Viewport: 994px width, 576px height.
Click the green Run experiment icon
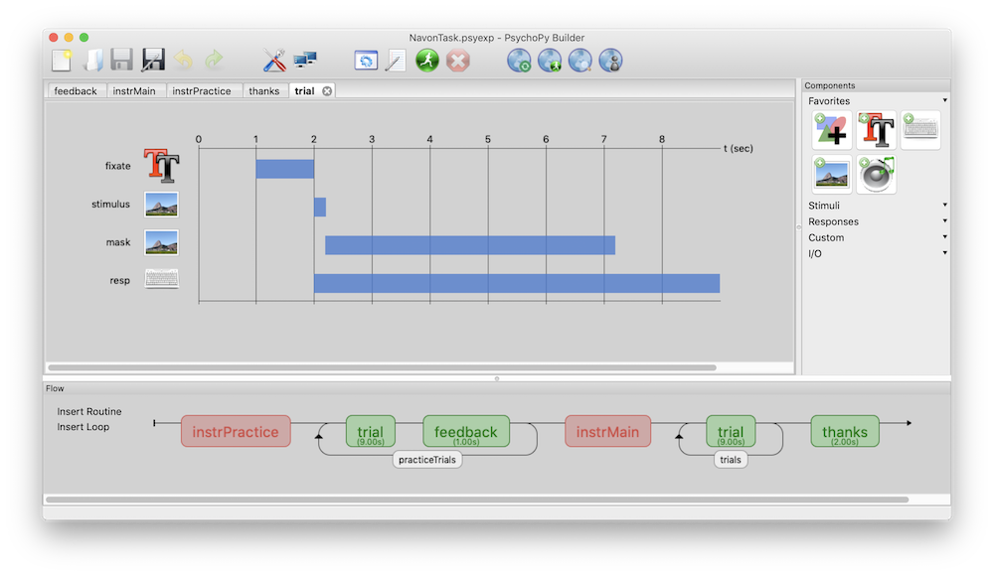pyautogui.click(x=427, y=61)
